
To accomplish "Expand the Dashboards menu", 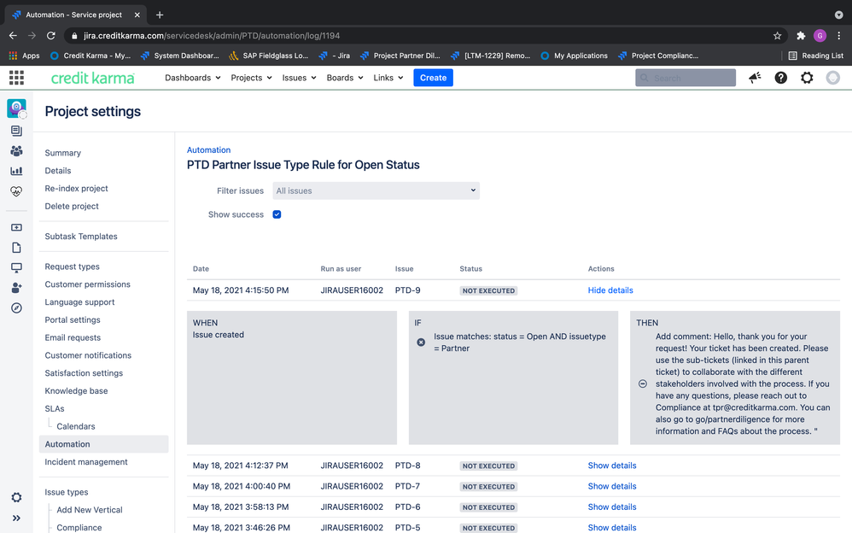I will click(x=192, y=78).
